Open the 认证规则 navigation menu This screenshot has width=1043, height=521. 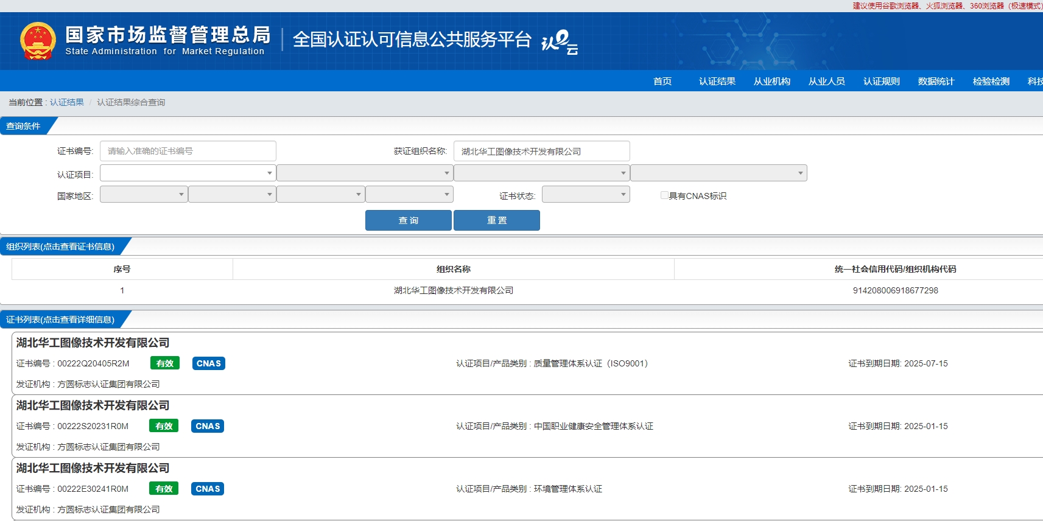click(882, 81)
